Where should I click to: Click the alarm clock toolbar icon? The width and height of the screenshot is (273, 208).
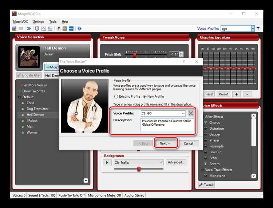(37, 28)
